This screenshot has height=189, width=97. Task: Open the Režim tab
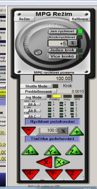coord(24,19)
